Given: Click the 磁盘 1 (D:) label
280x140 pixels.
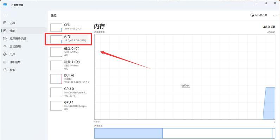Looking at the screenshot, I should click(72, 62).
